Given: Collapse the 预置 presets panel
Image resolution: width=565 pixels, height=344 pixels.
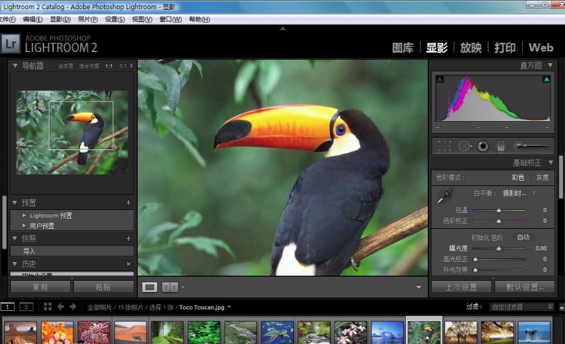Looking at the screenshot, I should click(15, 203).
